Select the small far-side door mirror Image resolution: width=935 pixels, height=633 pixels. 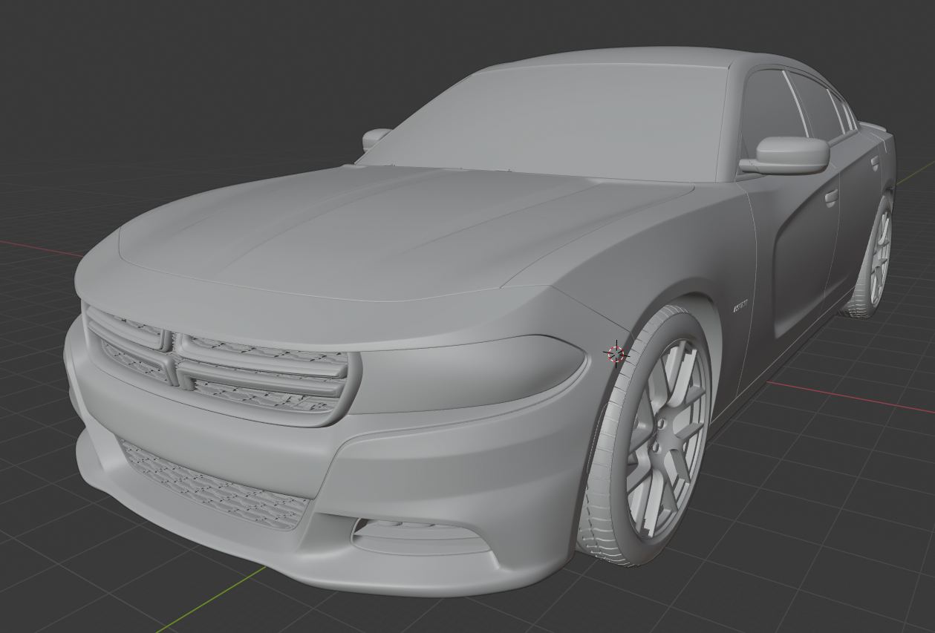point(376,139)
